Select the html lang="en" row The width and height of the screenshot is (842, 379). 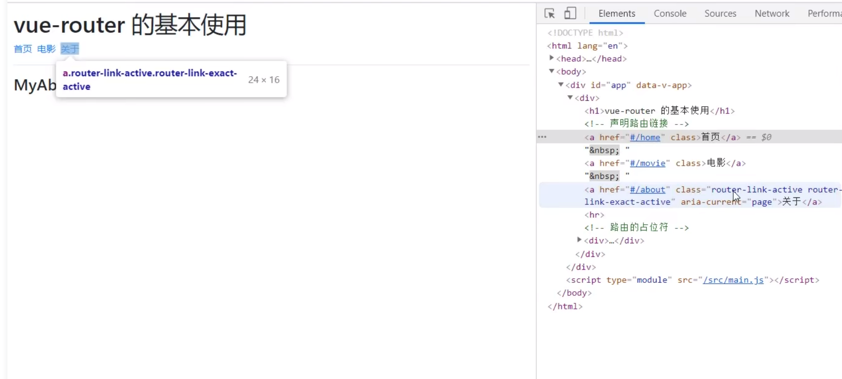tap(587, 46)
